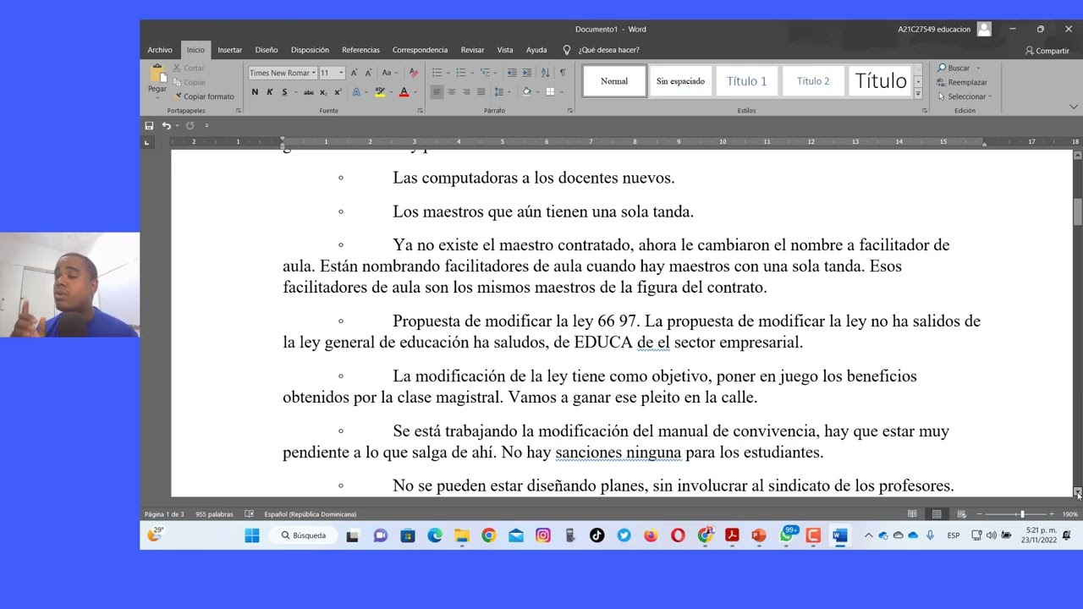Image resolution: width=1083 pixels, height=609 pixels.
Task: Open the Aa change case dropdown
Action: tap(389, 73)
